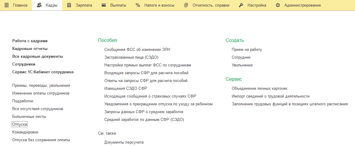Viewport: 355px width, 146px height.
Task: Open Настройки прямых выплат ФСС по сотрудникам
Action: coord(148,65)
